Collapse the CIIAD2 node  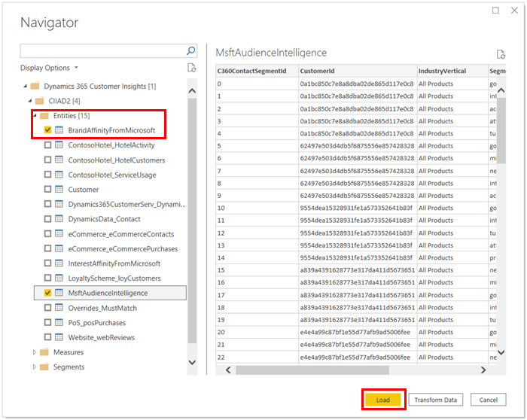30,101
